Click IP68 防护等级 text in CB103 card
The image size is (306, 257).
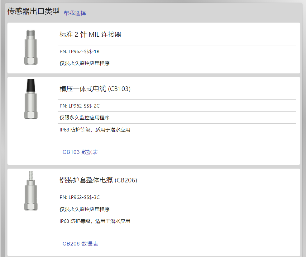[x=75, y=130]
